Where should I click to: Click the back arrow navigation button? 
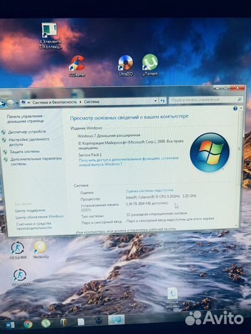pyautogui.click(x=2, y=104)
